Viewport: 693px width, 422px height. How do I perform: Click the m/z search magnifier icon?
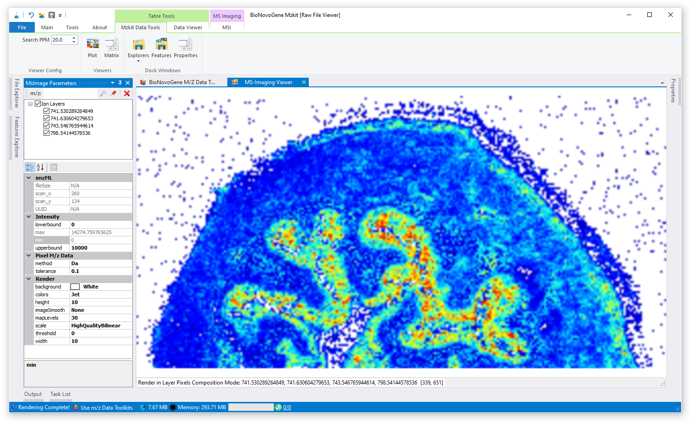click(x=103, y=93)
